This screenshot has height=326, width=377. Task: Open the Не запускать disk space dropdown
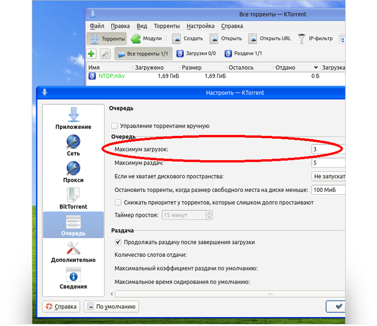328,176
